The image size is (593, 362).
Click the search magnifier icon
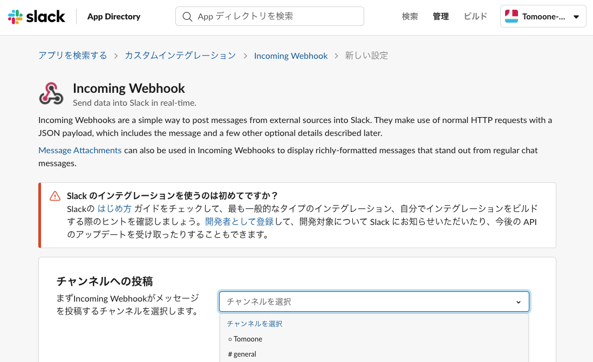click(187, 16)
